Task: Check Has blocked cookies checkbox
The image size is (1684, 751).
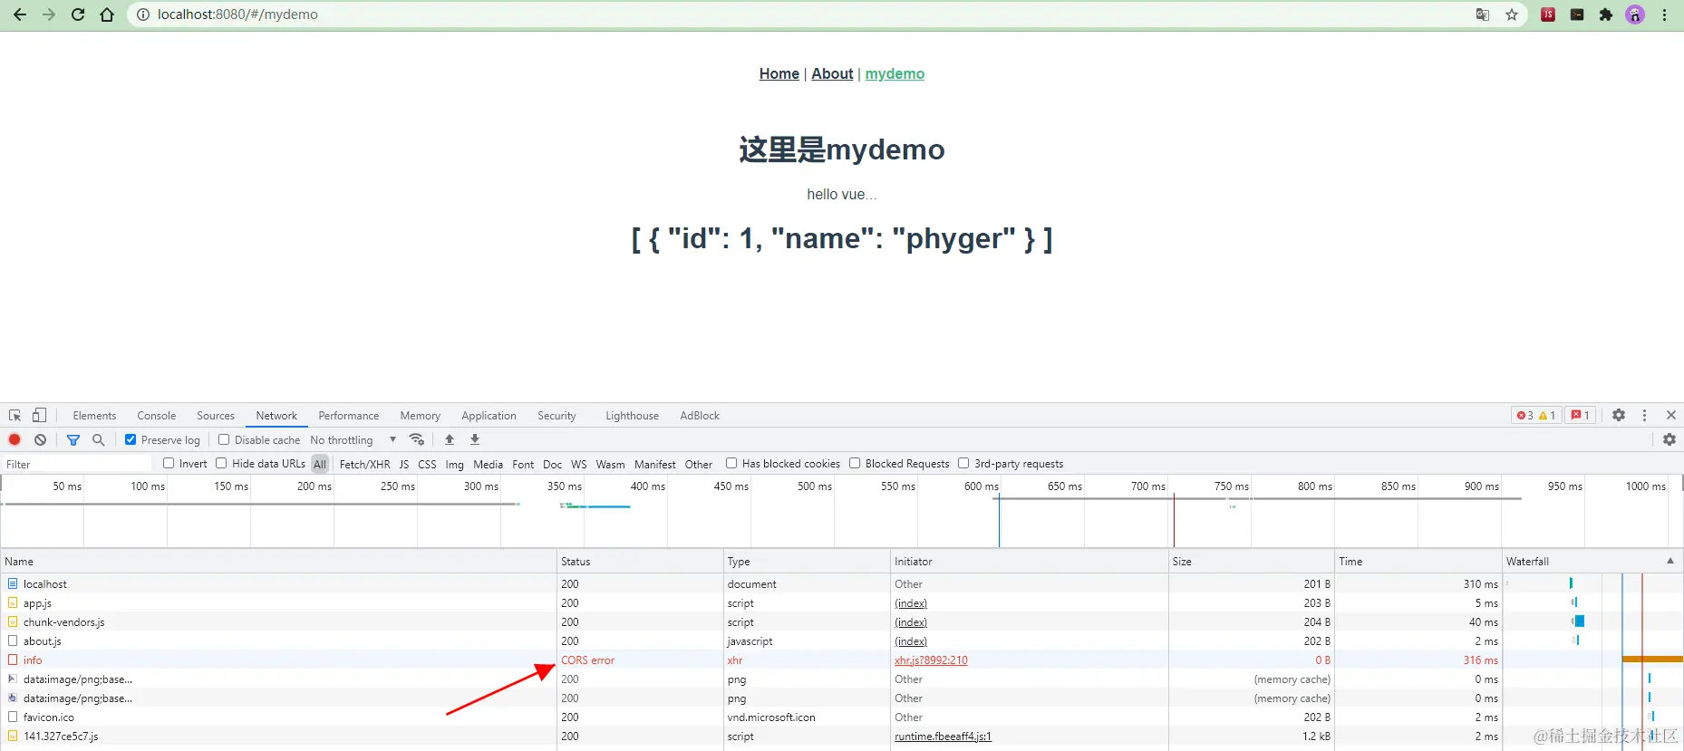Action: click(x=731, y=463)
